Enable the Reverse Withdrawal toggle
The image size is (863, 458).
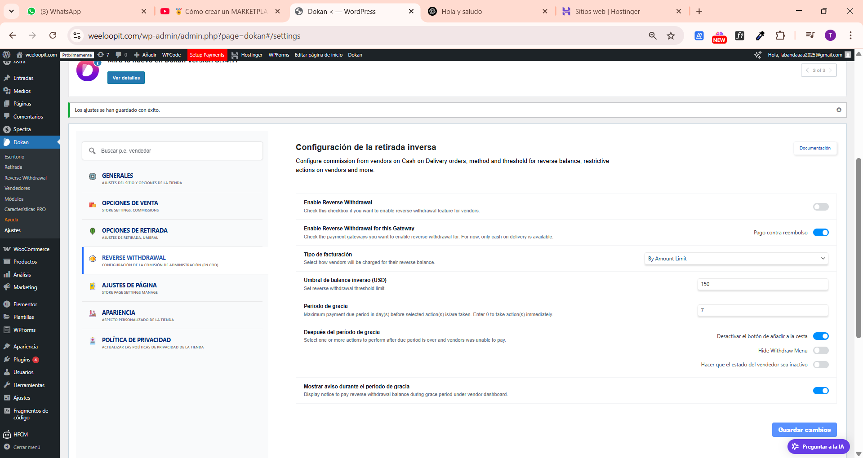click(x=821, y=207)
